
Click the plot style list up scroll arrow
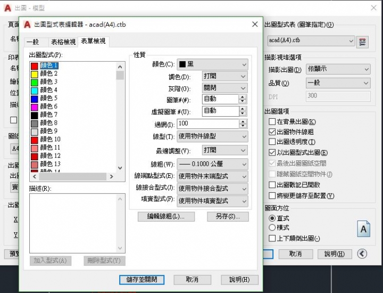(120, 67)
